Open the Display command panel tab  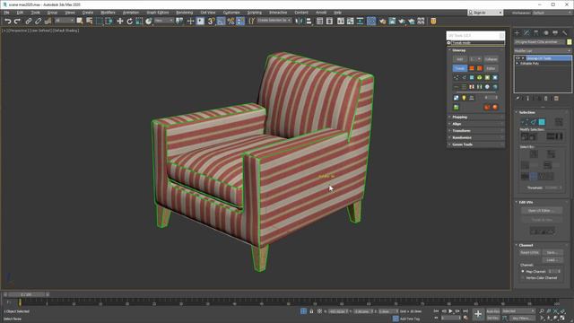[555, 33]
